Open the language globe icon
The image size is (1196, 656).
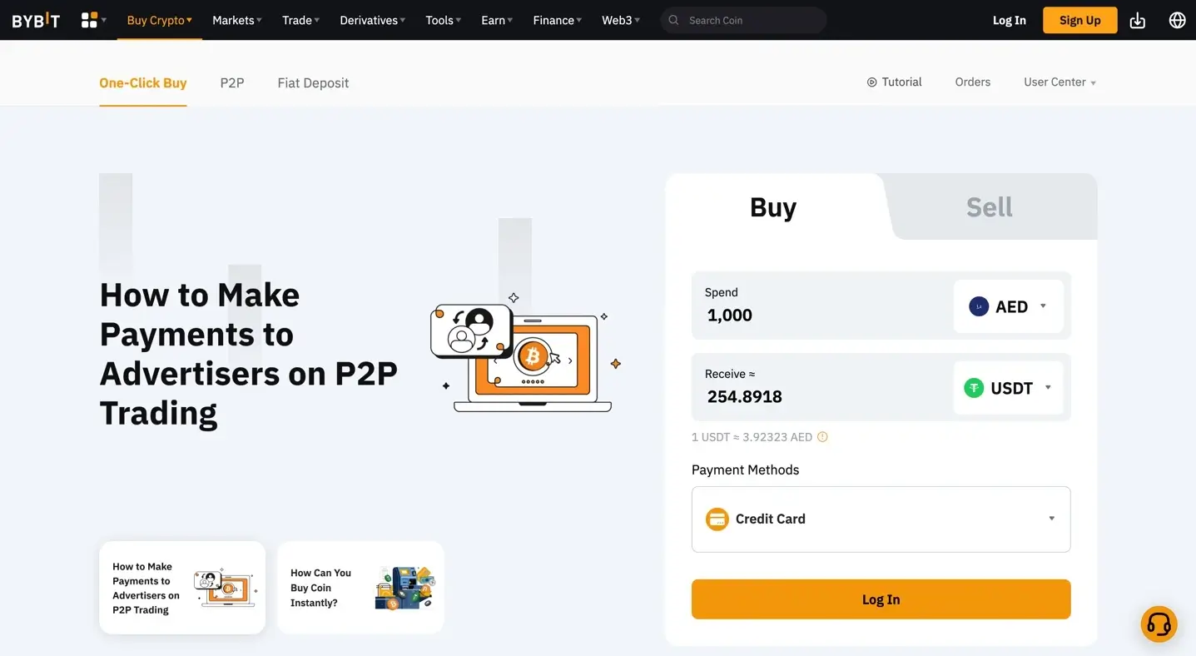[x=1177, y=20]
